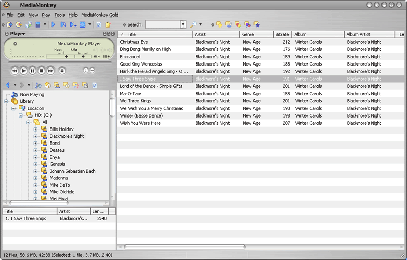Collapse the Library tree node

click(6, 101)
